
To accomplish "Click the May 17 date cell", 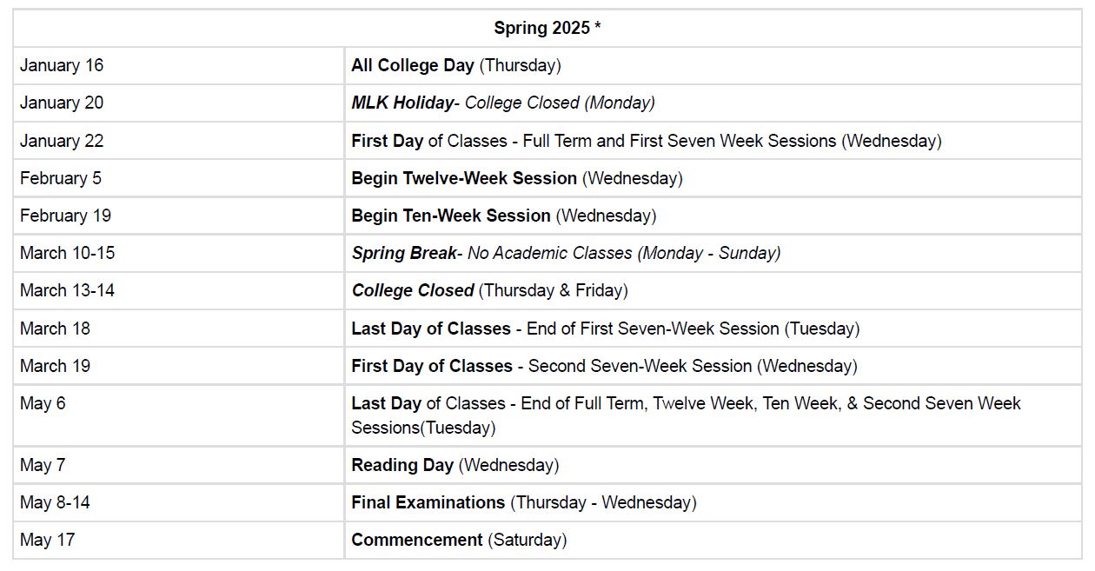I will pos(179,540).
